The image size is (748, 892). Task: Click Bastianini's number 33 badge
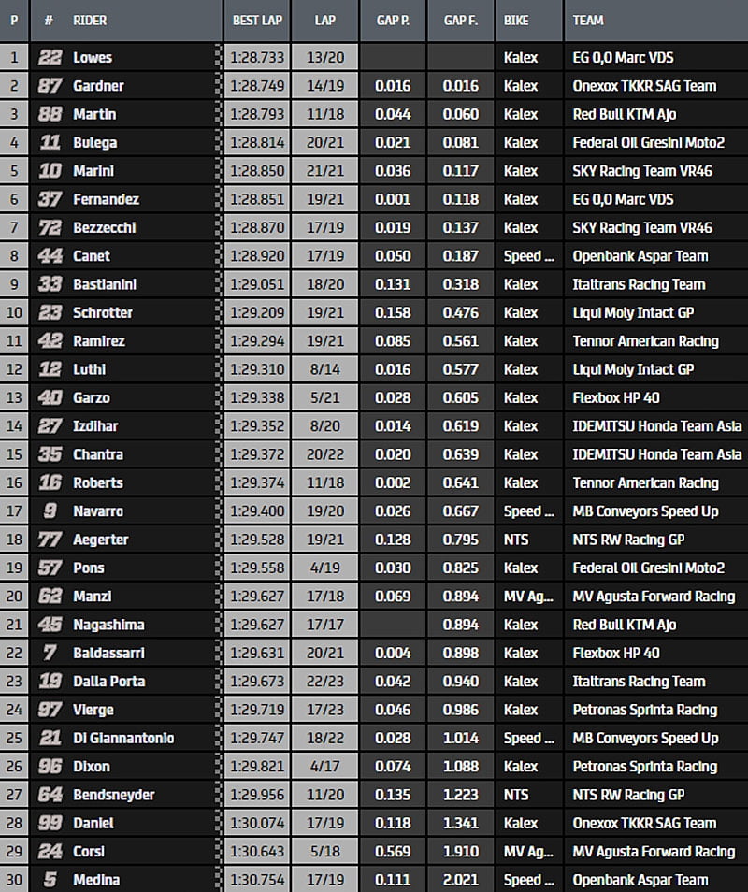(x=50, y=284)
